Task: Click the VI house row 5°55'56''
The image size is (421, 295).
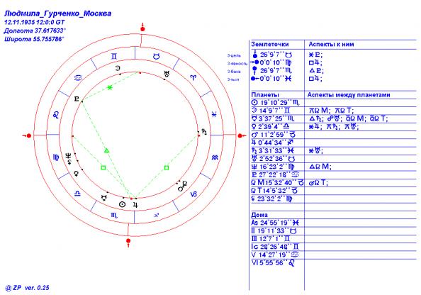Action: tap(273, 263)
